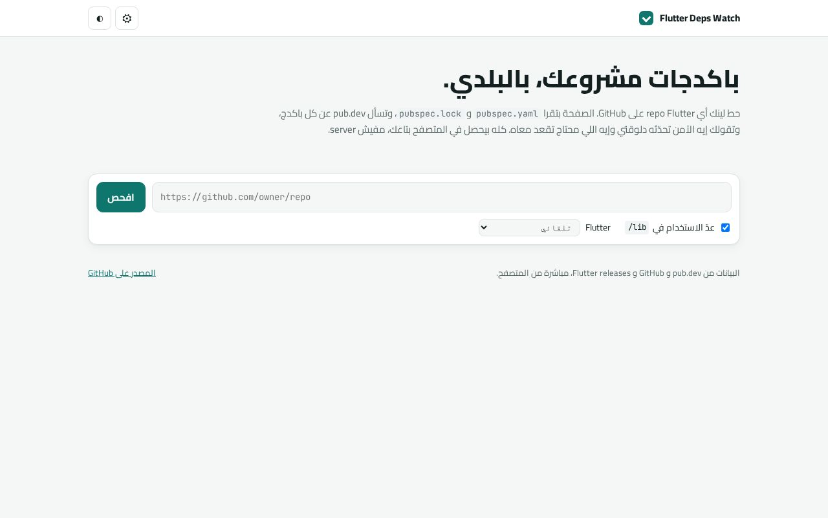Viewport: 828px width, 518px height.
Task: Open the Flutter version dropdown
Action: coord(529,227)
